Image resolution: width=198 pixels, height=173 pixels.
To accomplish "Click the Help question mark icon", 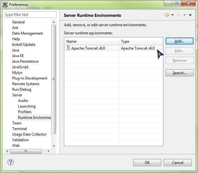I will click(x=11, y=162).
